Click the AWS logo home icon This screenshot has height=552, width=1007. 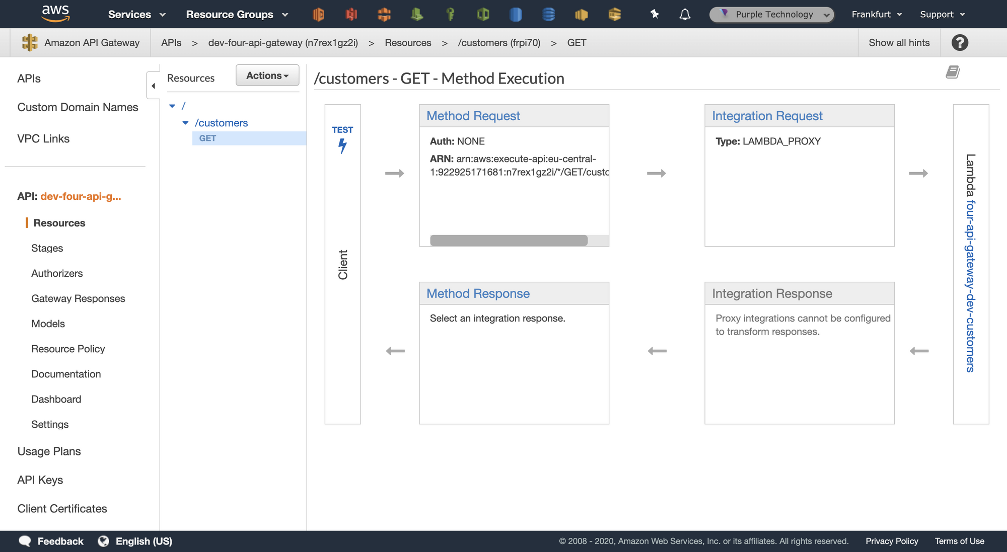point(55,14)
